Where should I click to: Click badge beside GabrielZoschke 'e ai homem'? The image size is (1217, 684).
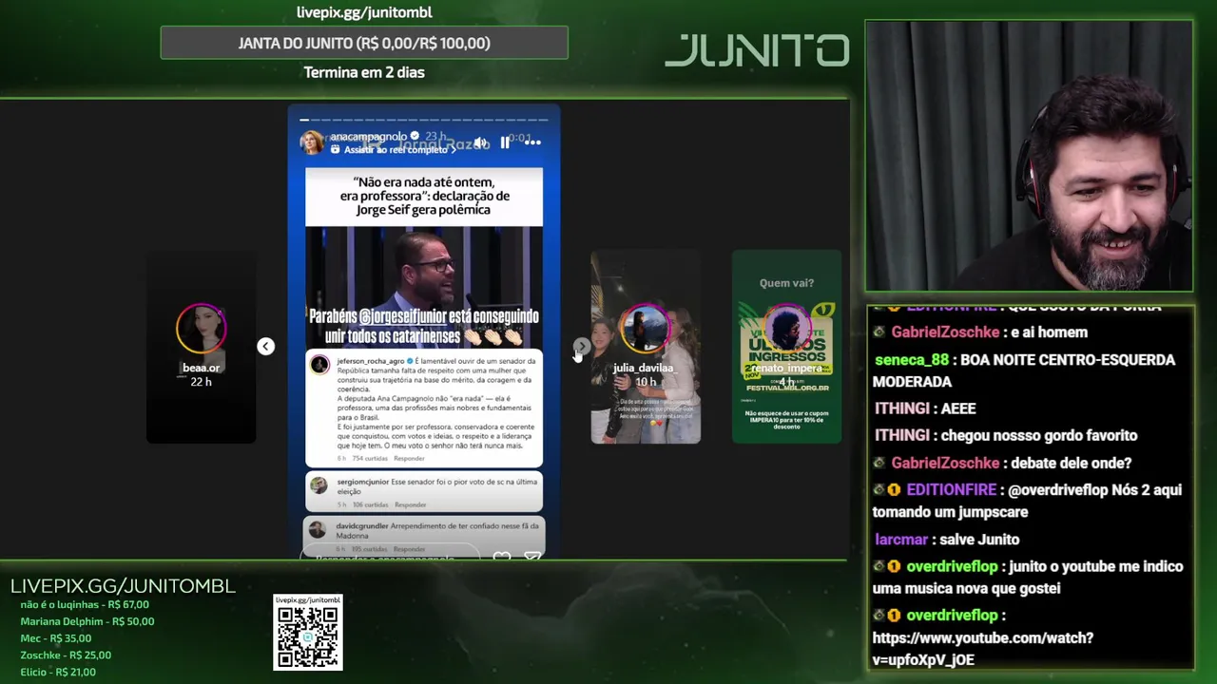click(879, 332)
